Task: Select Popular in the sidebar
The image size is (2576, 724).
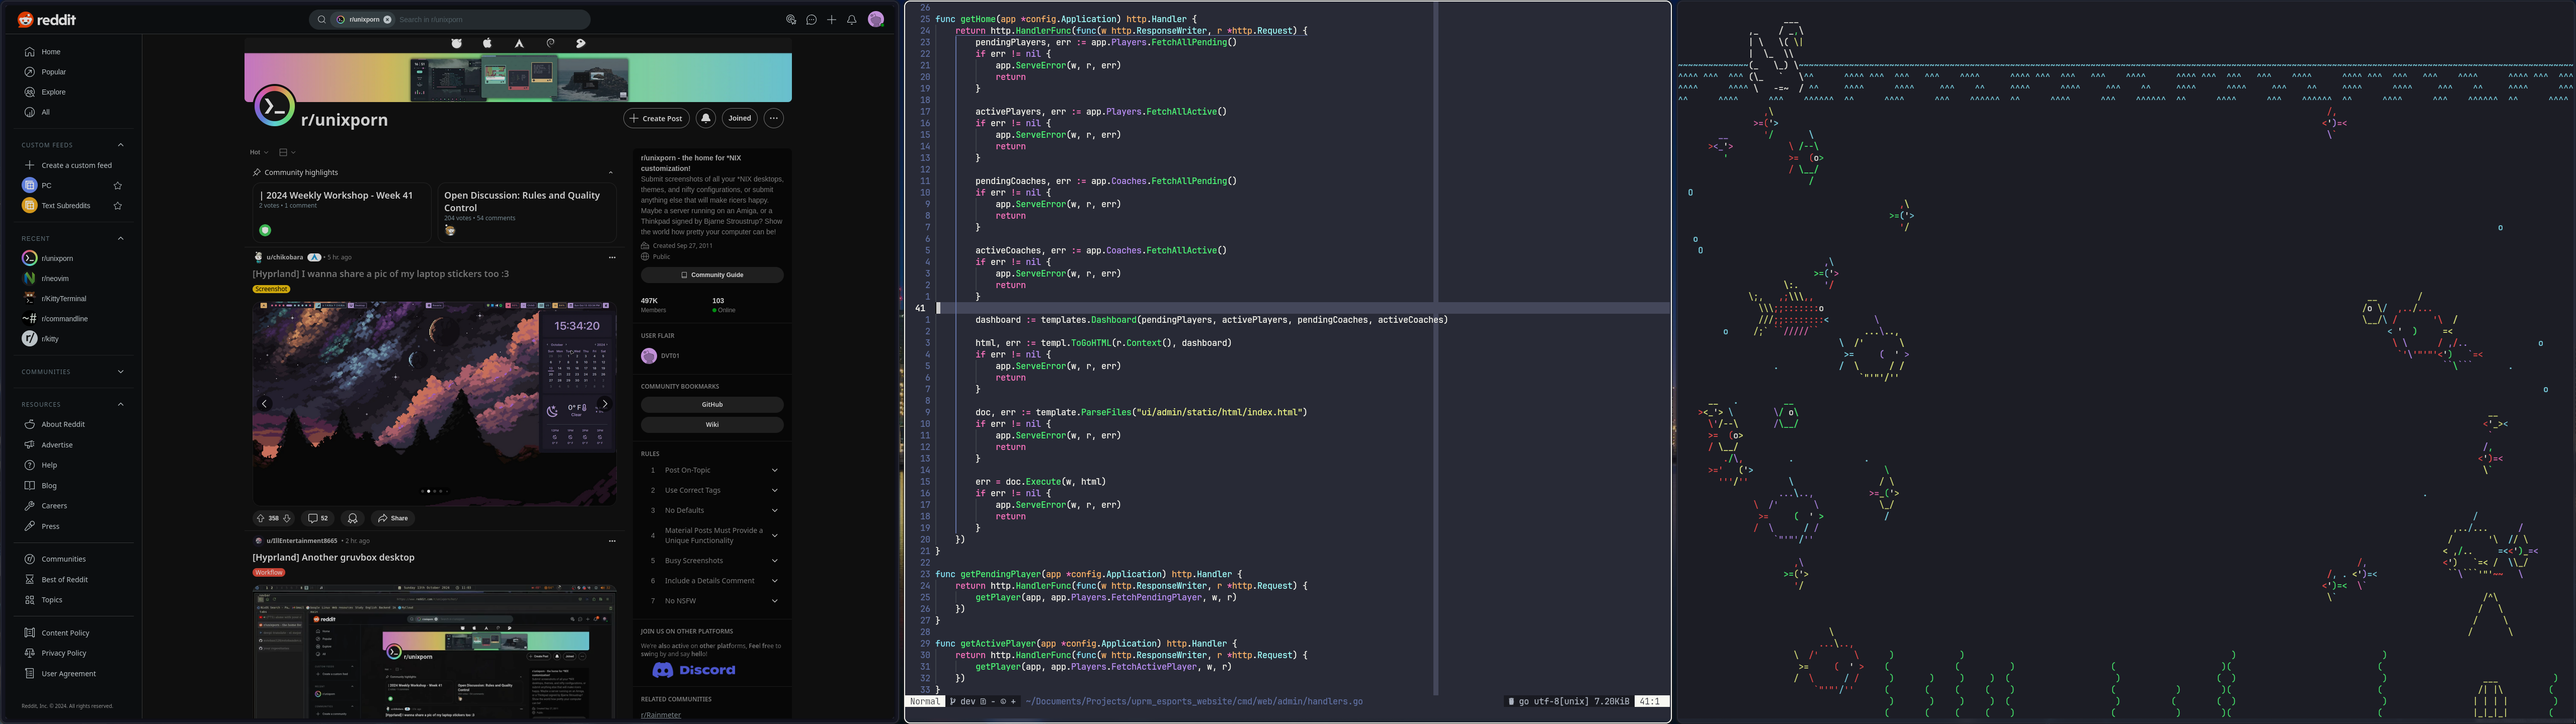Action: click(x=53, y=71)
